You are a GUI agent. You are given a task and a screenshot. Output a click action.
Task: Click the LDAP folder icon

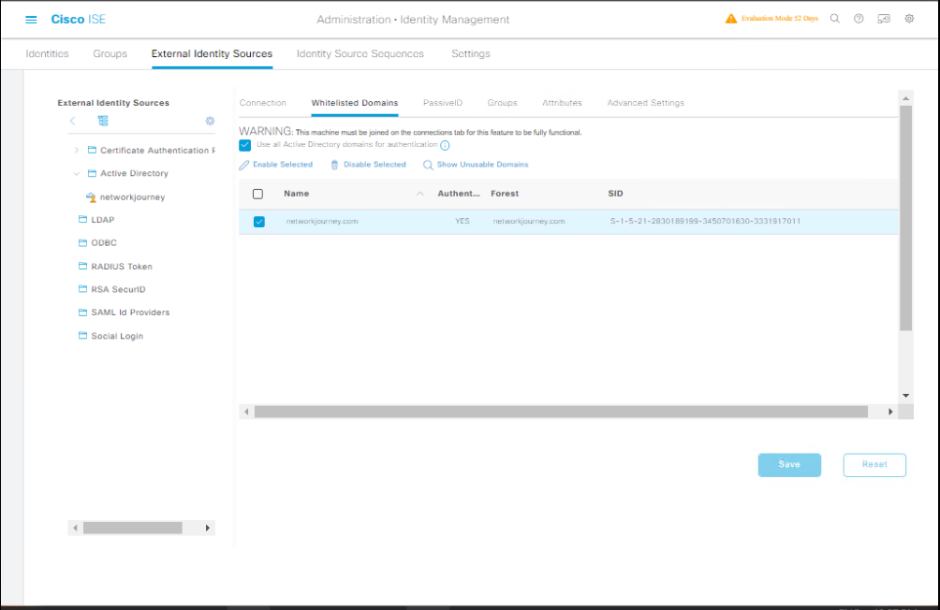click(x=82, y=219)
